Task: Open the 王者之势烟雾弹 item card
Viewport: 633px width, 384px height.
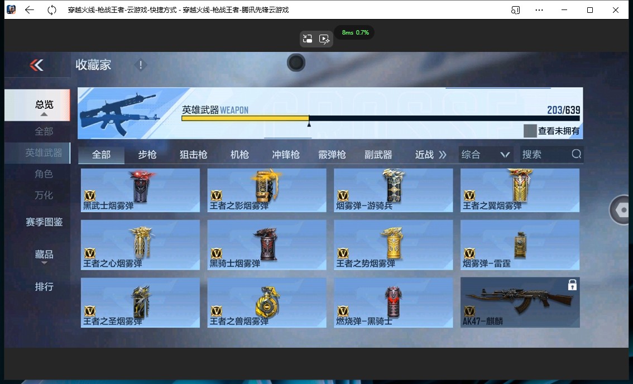Action: (394, 245)
